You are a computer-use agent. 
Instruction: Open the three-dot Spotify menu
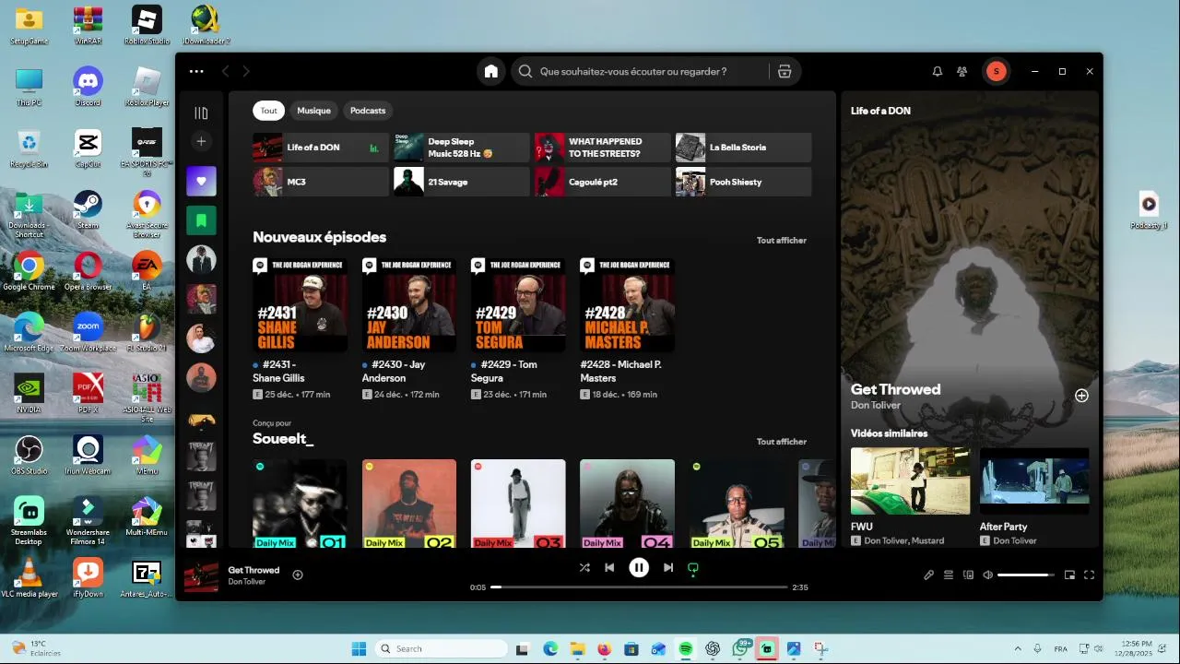click(196, 71)
